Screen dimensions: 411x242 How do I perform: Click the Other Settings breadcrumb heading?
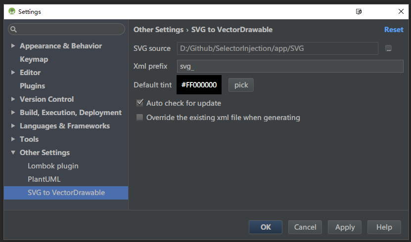159,30
